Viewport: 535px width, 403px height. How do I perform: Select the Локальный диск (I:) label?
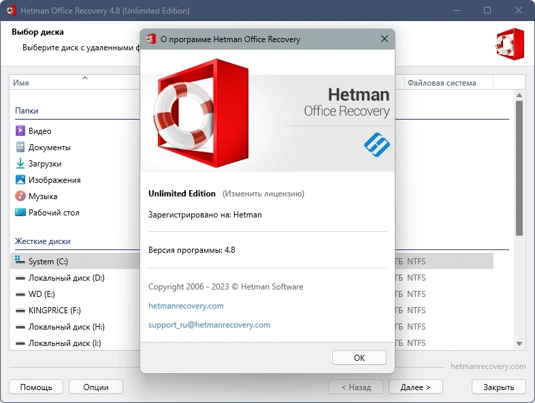click(65, 343)
